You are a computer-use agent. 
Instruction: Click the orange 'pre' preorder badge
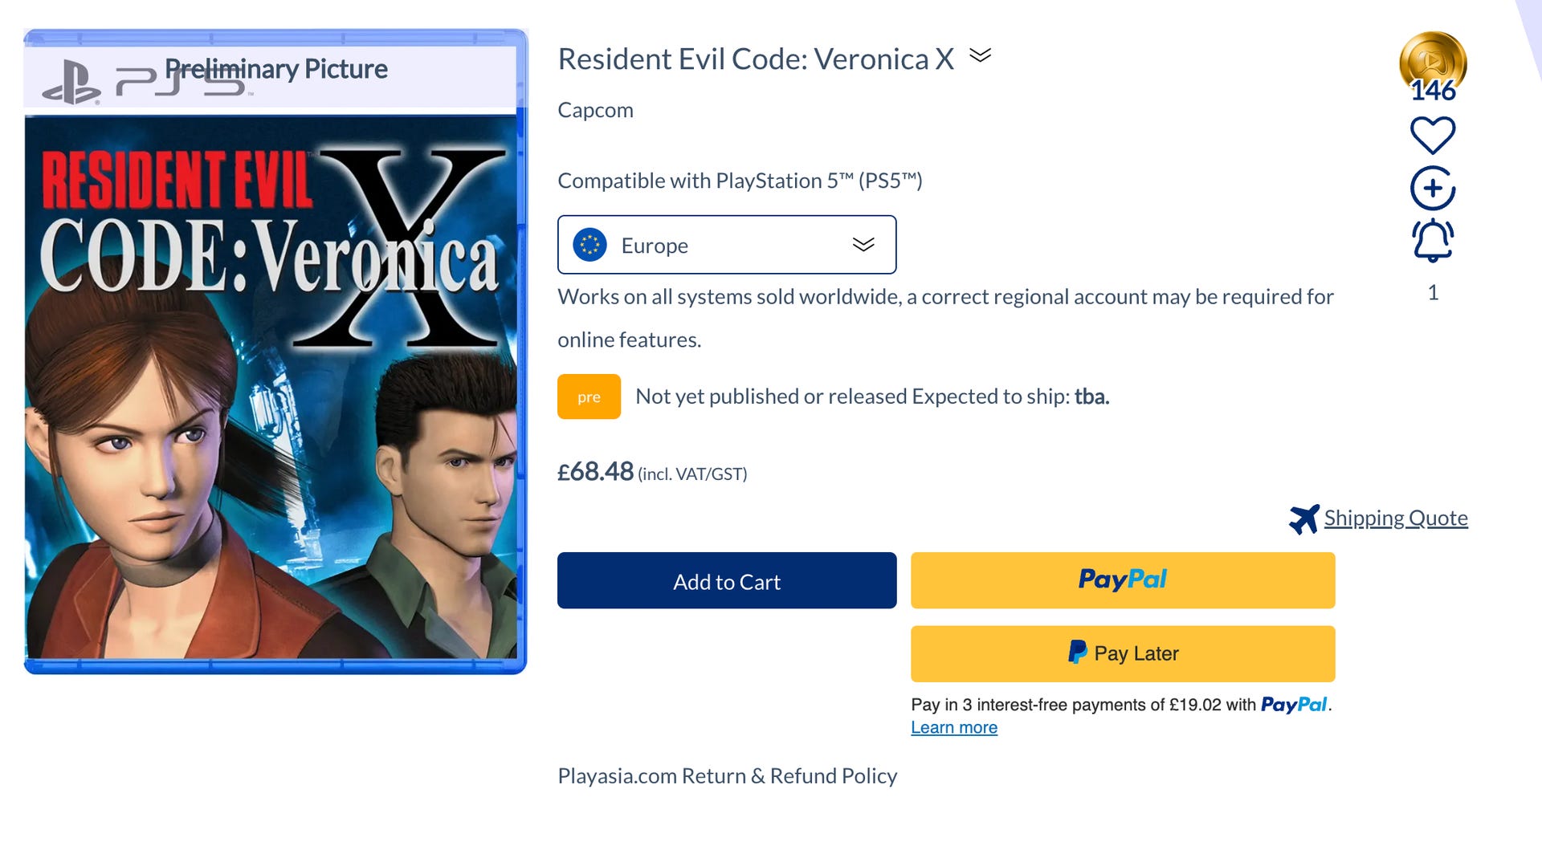pyautogui.click(x=589, y=396)
